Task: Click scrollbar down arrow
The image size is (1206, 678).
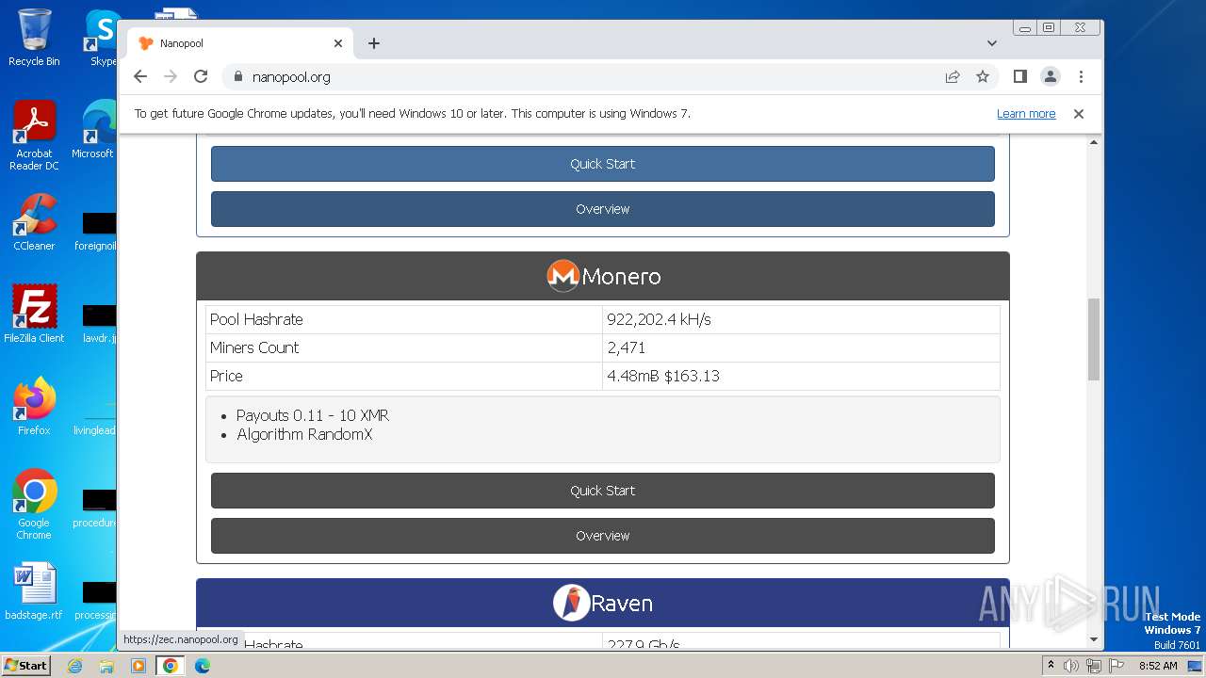Action: pyautogui.click(x=1094, y=639)
